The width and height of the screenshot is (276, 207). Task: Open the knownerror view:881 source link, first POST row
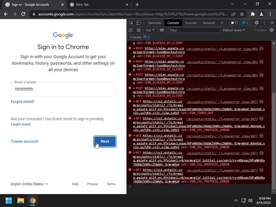coord(222,49)
